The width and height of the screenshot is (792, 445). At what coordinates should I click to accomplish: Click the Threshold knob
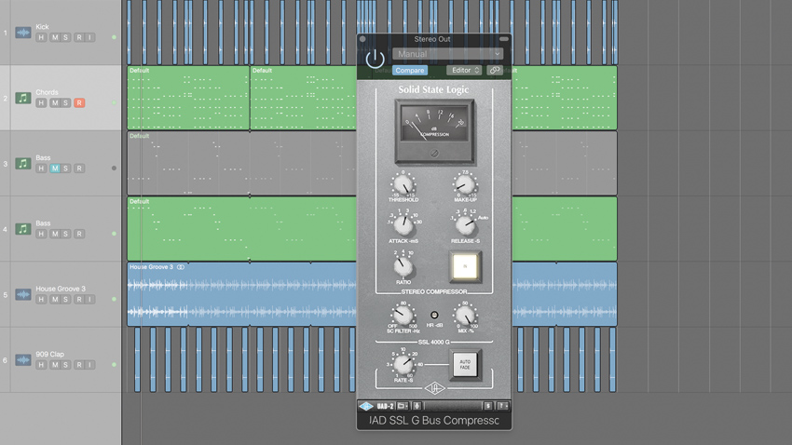click(403, 185)
